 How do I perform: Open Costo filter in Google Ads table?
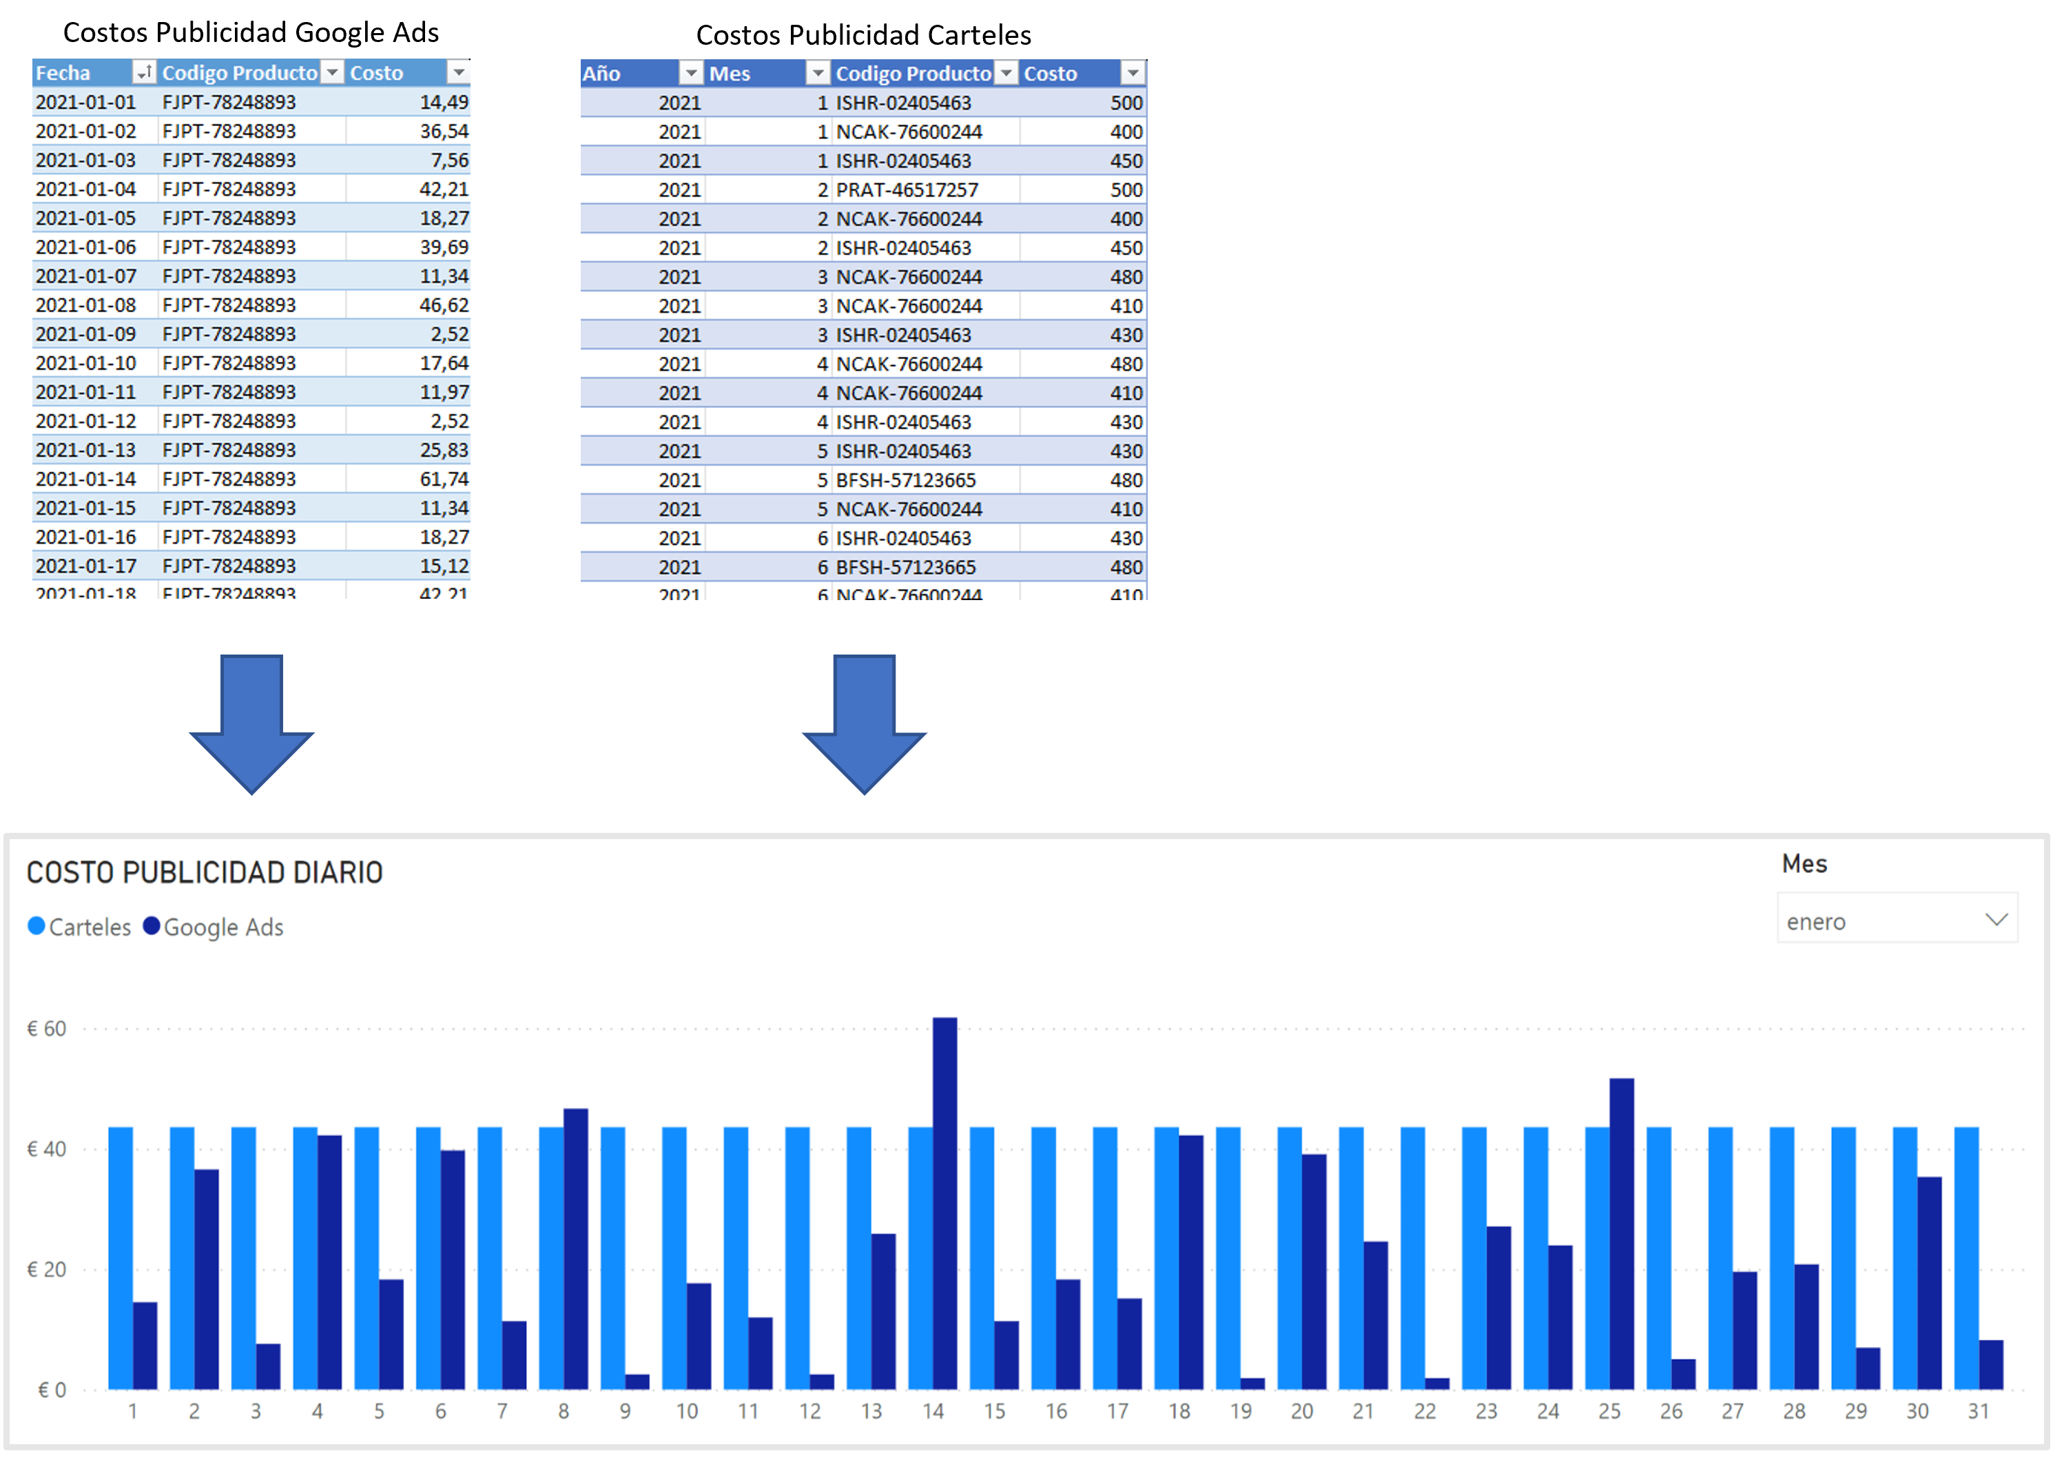coord(458,72)
